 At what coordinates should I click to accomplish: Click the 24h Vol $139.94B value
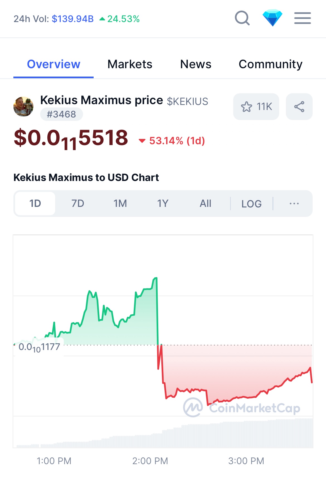click(72, 19)
